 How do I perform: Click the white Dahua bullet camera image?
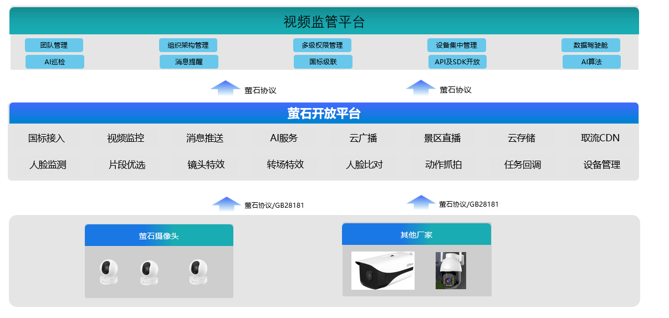382,270
